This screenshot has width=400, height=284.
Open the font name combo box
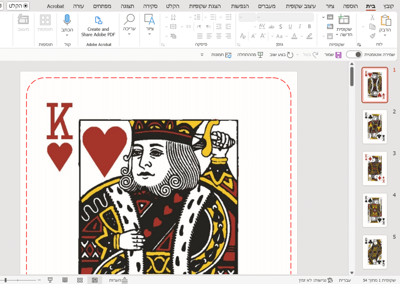coord(285,17)
